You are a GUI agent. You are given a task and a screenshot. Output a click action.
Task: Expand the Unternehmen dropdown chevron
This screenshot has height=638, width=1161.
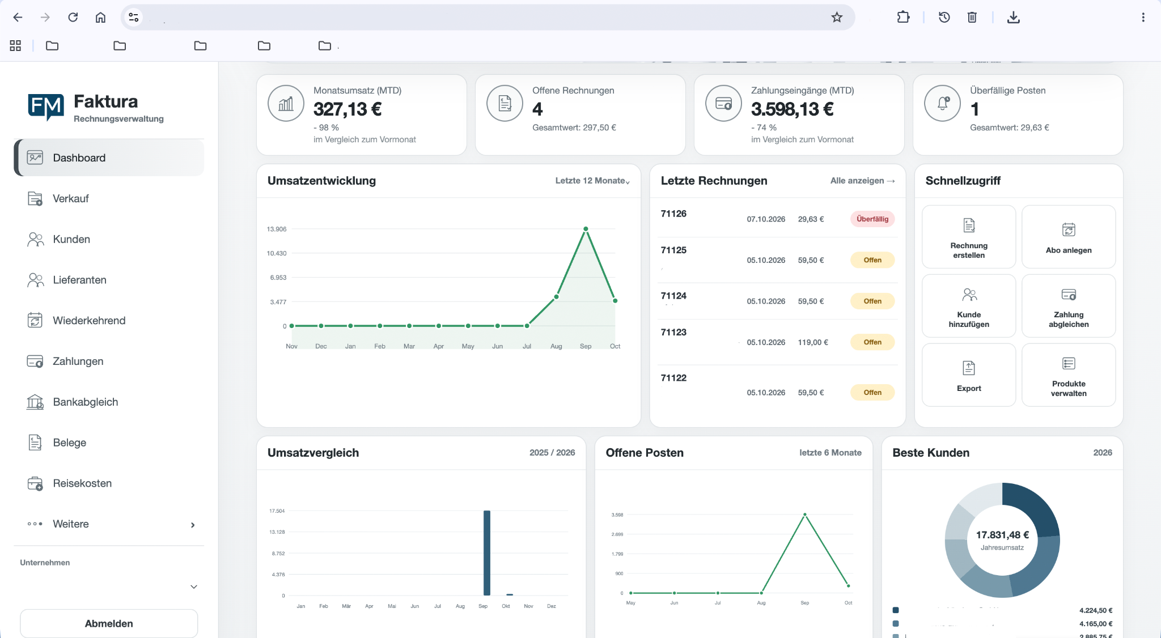(194, 587)
